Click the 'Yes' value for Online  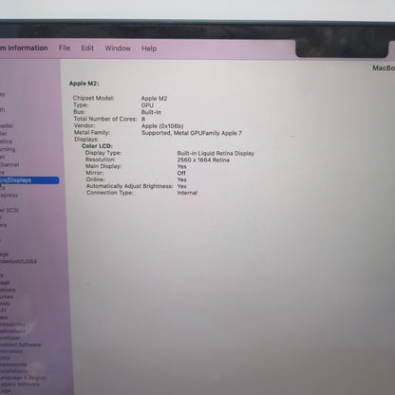click(x=182, y=179)
